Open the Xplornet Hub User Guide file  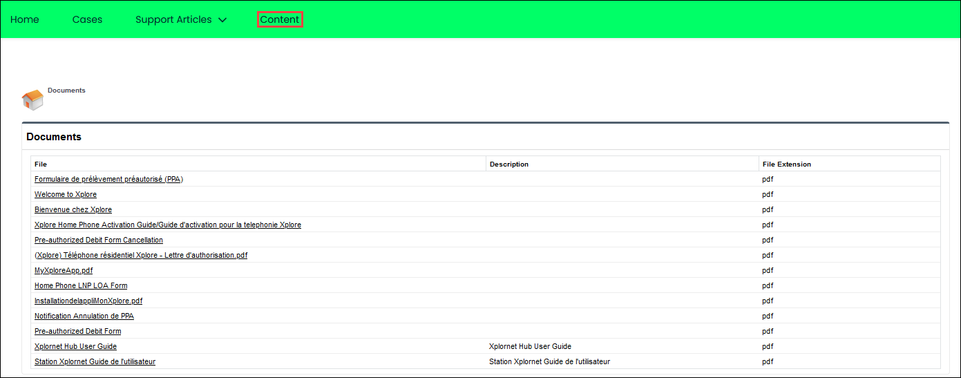[x=75, y=346]
